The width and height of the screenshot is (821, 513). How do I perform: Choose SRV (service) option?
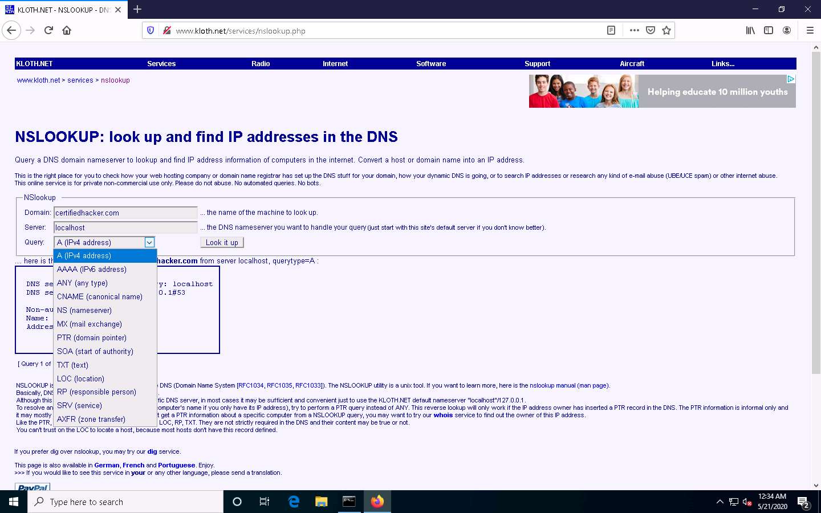[x=105, y=406]
